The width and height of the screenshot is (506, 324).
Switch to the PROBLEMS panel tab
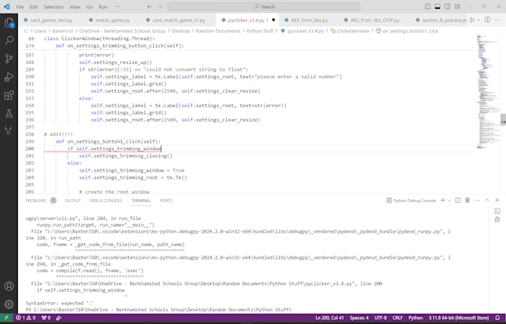[36, 200]
